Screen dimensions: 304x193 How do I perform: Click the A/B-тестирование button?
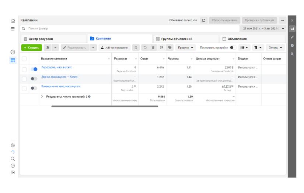(x=114, y=47)
